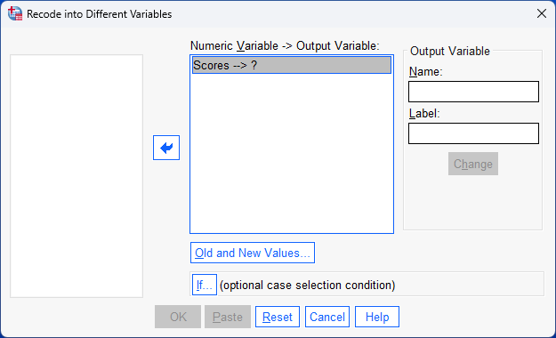Viewport: 556px width, 338px height.
Task: Open Help for recoding variables
Action: point(377,317)
